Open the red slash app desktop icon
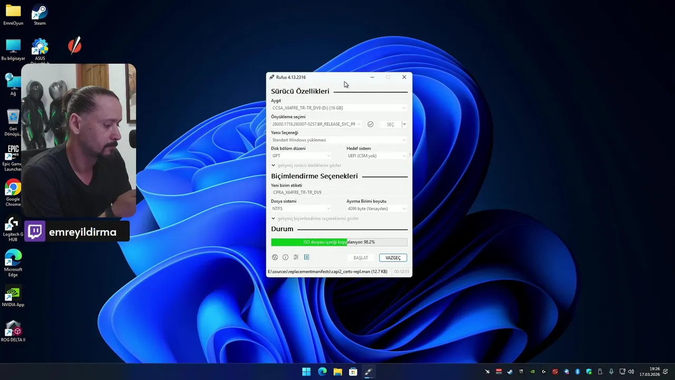The height and width of the screenshot is (380, 675). [75, 45]
